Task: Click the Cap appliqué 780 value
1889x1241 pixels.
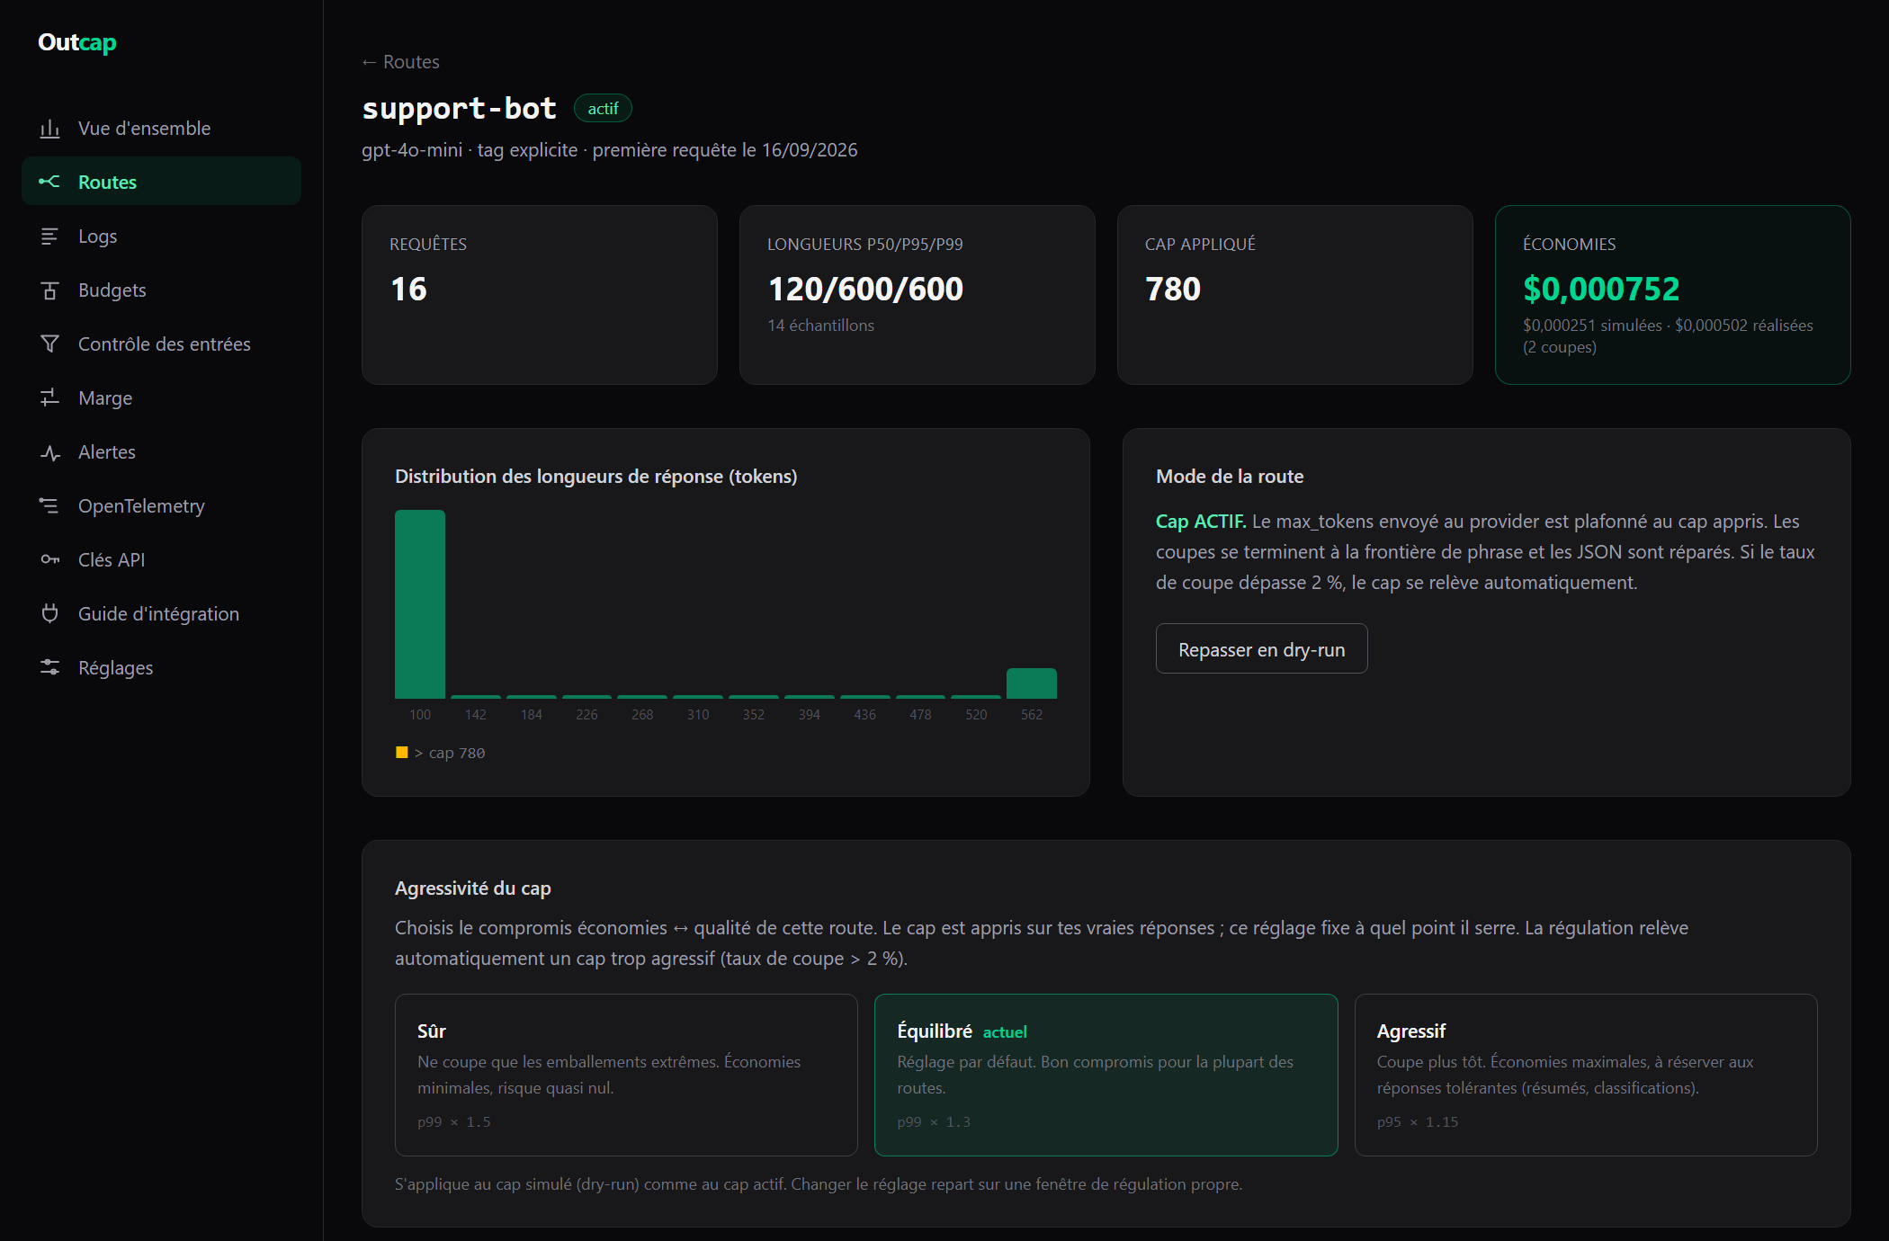Action: 1173,289
